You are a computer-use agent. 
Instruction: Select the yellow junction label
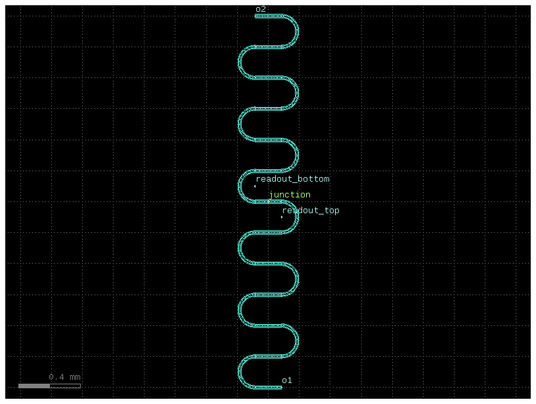290,195
